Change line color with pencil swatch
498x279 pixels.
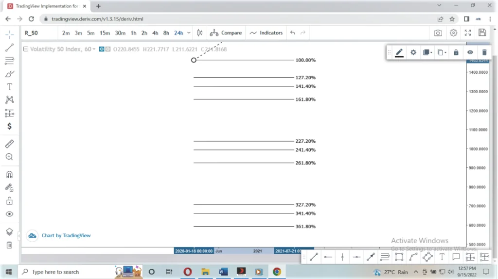tap(399, 52)
